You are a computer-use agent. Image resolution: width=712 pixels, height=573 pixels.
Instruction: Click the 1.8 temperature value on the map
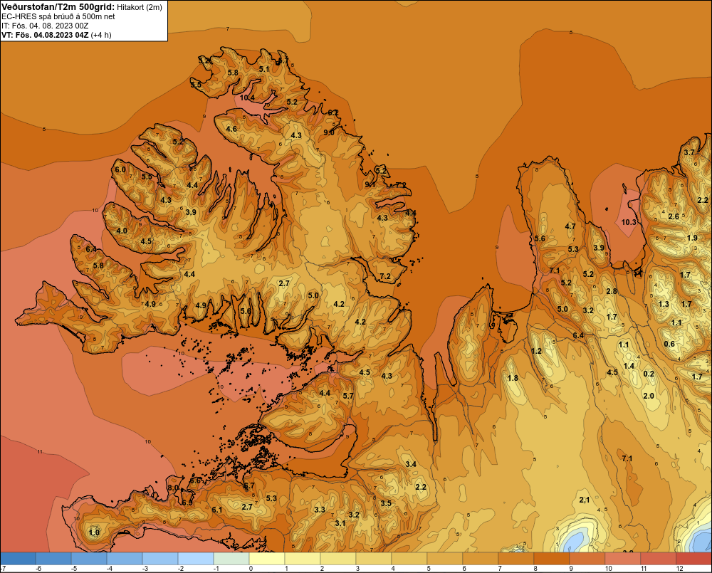[513, 378]
